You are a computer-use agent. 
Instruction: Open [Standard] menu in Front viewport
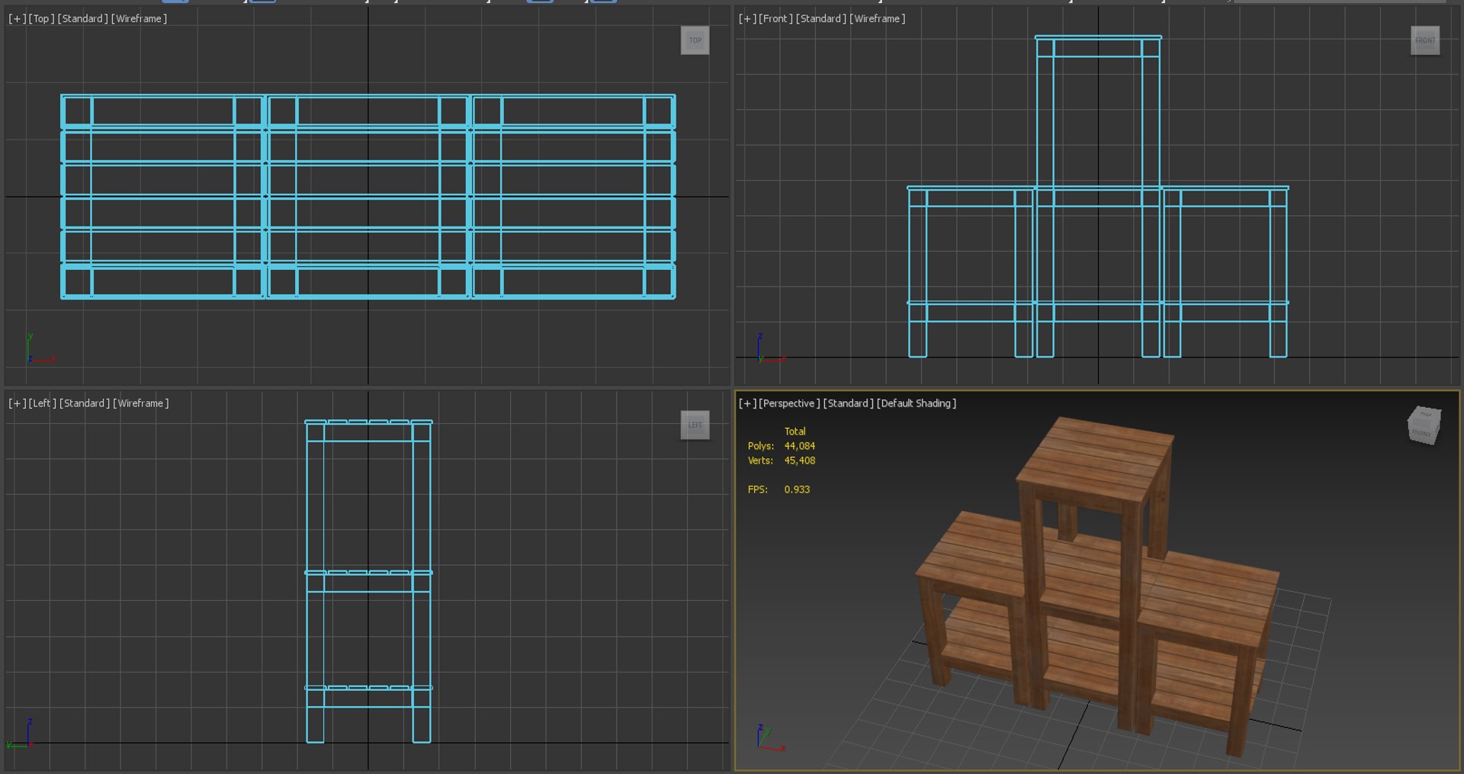point(821,18)
